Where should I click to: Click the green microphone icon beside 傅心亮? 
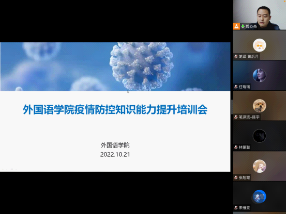(x=243, y=26)
